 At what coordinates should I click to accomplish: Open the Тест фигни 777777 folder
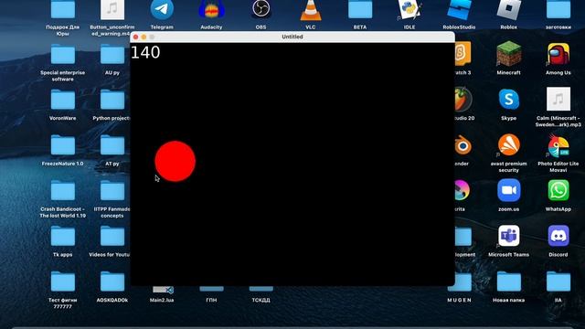point(63,281)
